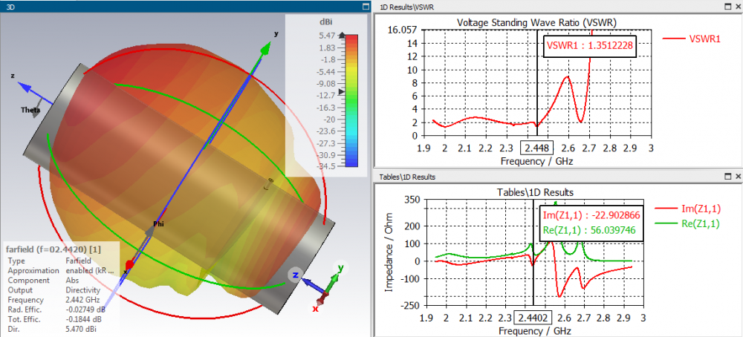The image size is (743, 337).
Task: Maximize the 1D Results\VSWR plot window
Action: pyautogui.click(x=728, y=7)
